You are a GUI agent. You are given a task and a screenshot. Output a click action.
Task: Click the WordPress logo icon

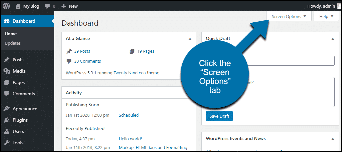point(7,6)
